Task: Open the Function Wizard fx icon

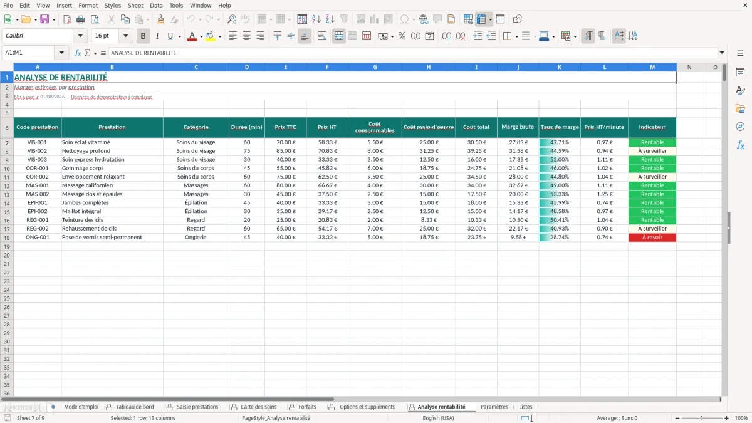Action: (78, 53)
